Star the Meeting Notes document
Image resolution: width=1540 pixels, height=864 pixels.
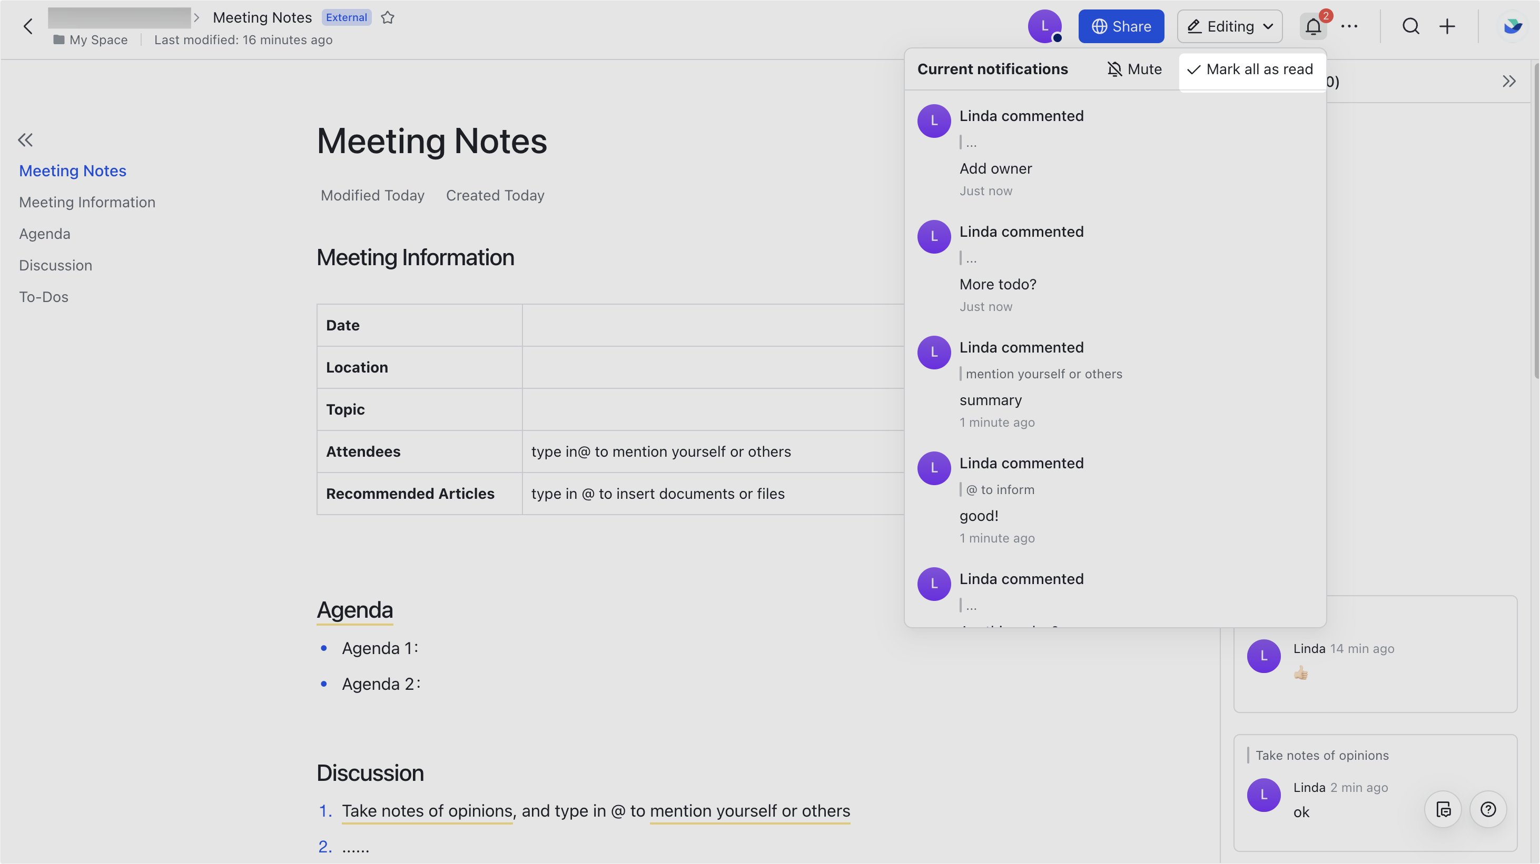point(388,17)
